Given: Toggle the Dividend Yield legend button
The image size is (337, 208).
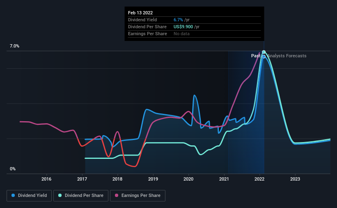Looking at the screenshot, I should [x=29, y=196].
